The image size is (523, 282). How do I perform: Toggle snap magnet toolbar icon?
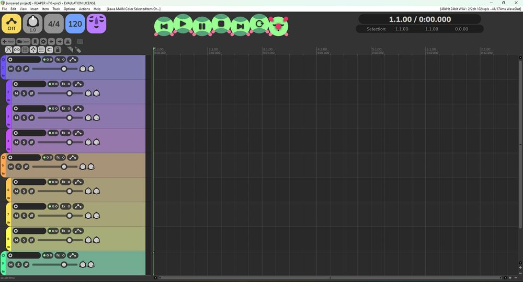point(49,50)
